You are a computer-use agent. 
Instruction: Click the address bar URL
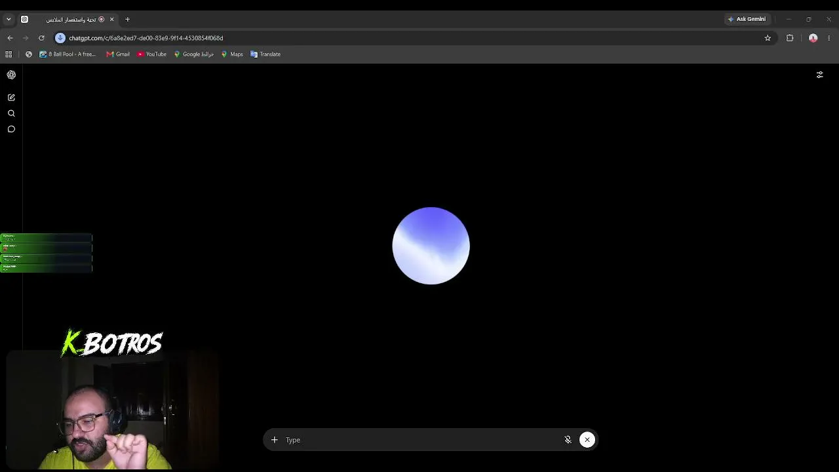[x=146, y=38]
